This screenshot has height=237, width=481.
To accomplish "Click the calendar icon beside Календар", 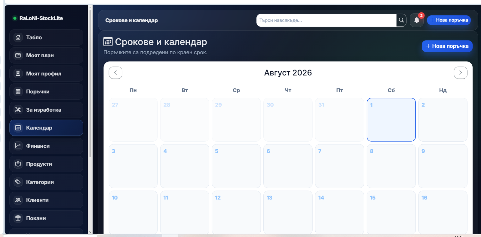I will (x=18, y=128).
